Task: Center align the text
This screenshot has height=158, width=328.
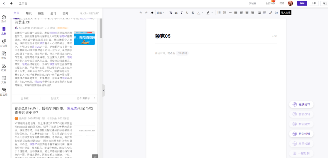Action: tap(247, 13)
